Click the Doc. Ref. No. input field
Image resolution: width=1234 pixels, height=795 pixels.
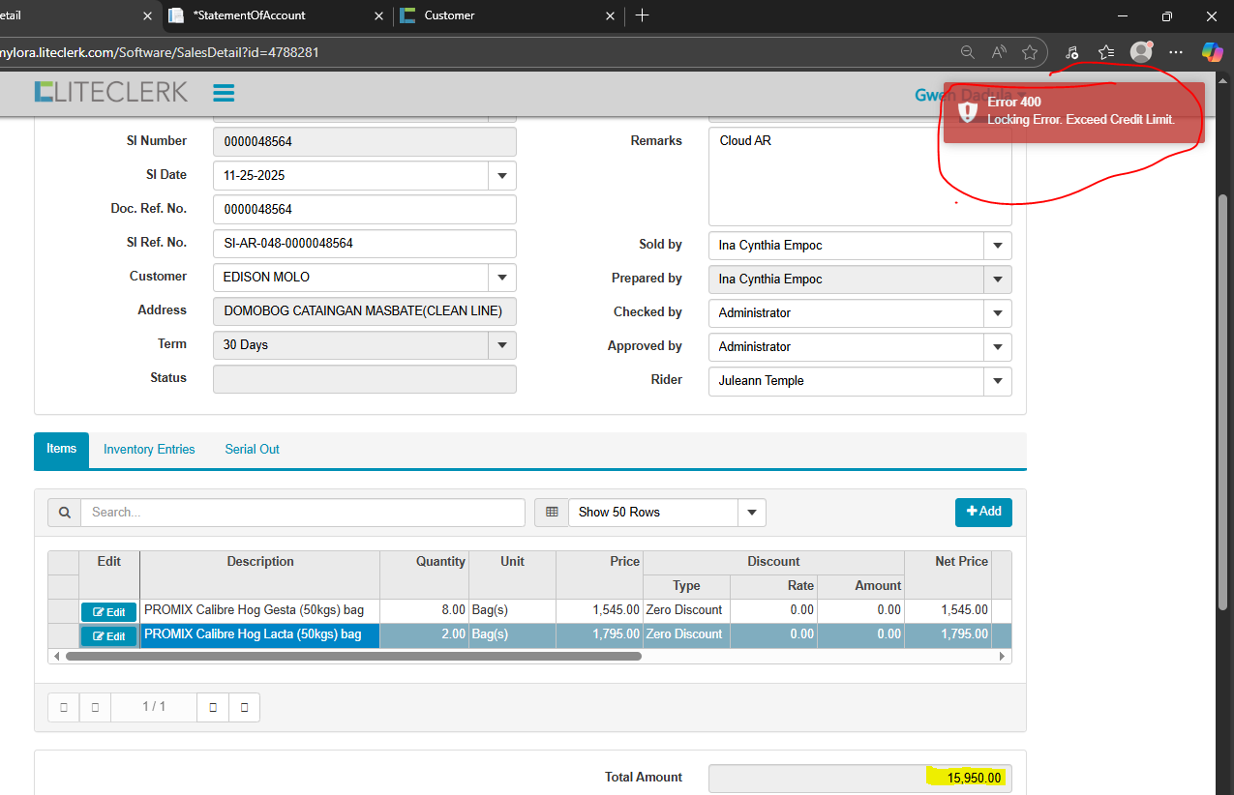tap(364, 210)
